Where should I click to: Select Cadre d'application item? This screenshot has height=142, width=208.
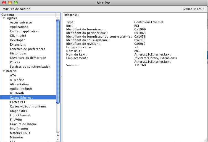click(24, 31)
